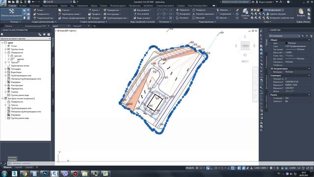Select the Точки item in Toolspace tree
314x177 pixels.
point(14,46)
